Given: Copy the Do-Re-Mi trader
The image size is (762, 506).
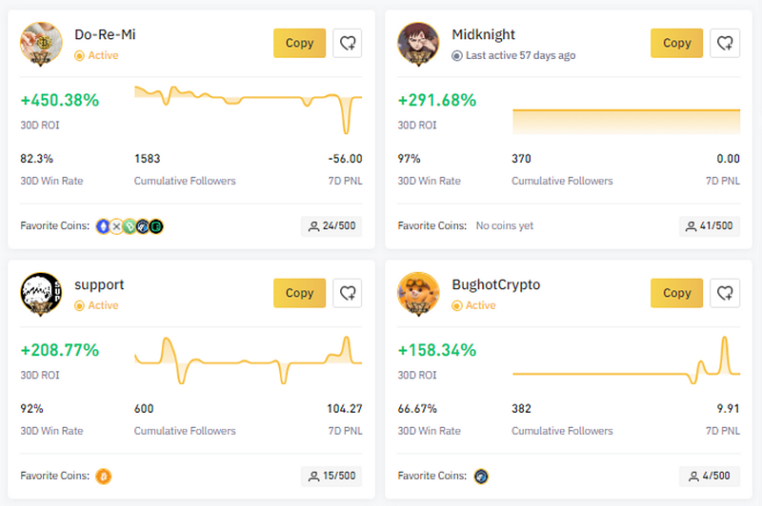Looking at the screenshot, I should [299, 43].
